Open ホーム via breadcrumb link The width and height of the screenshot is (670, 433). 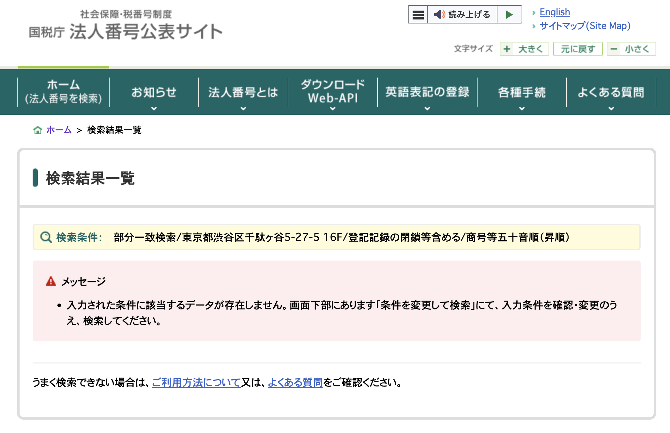coord(59,130)
